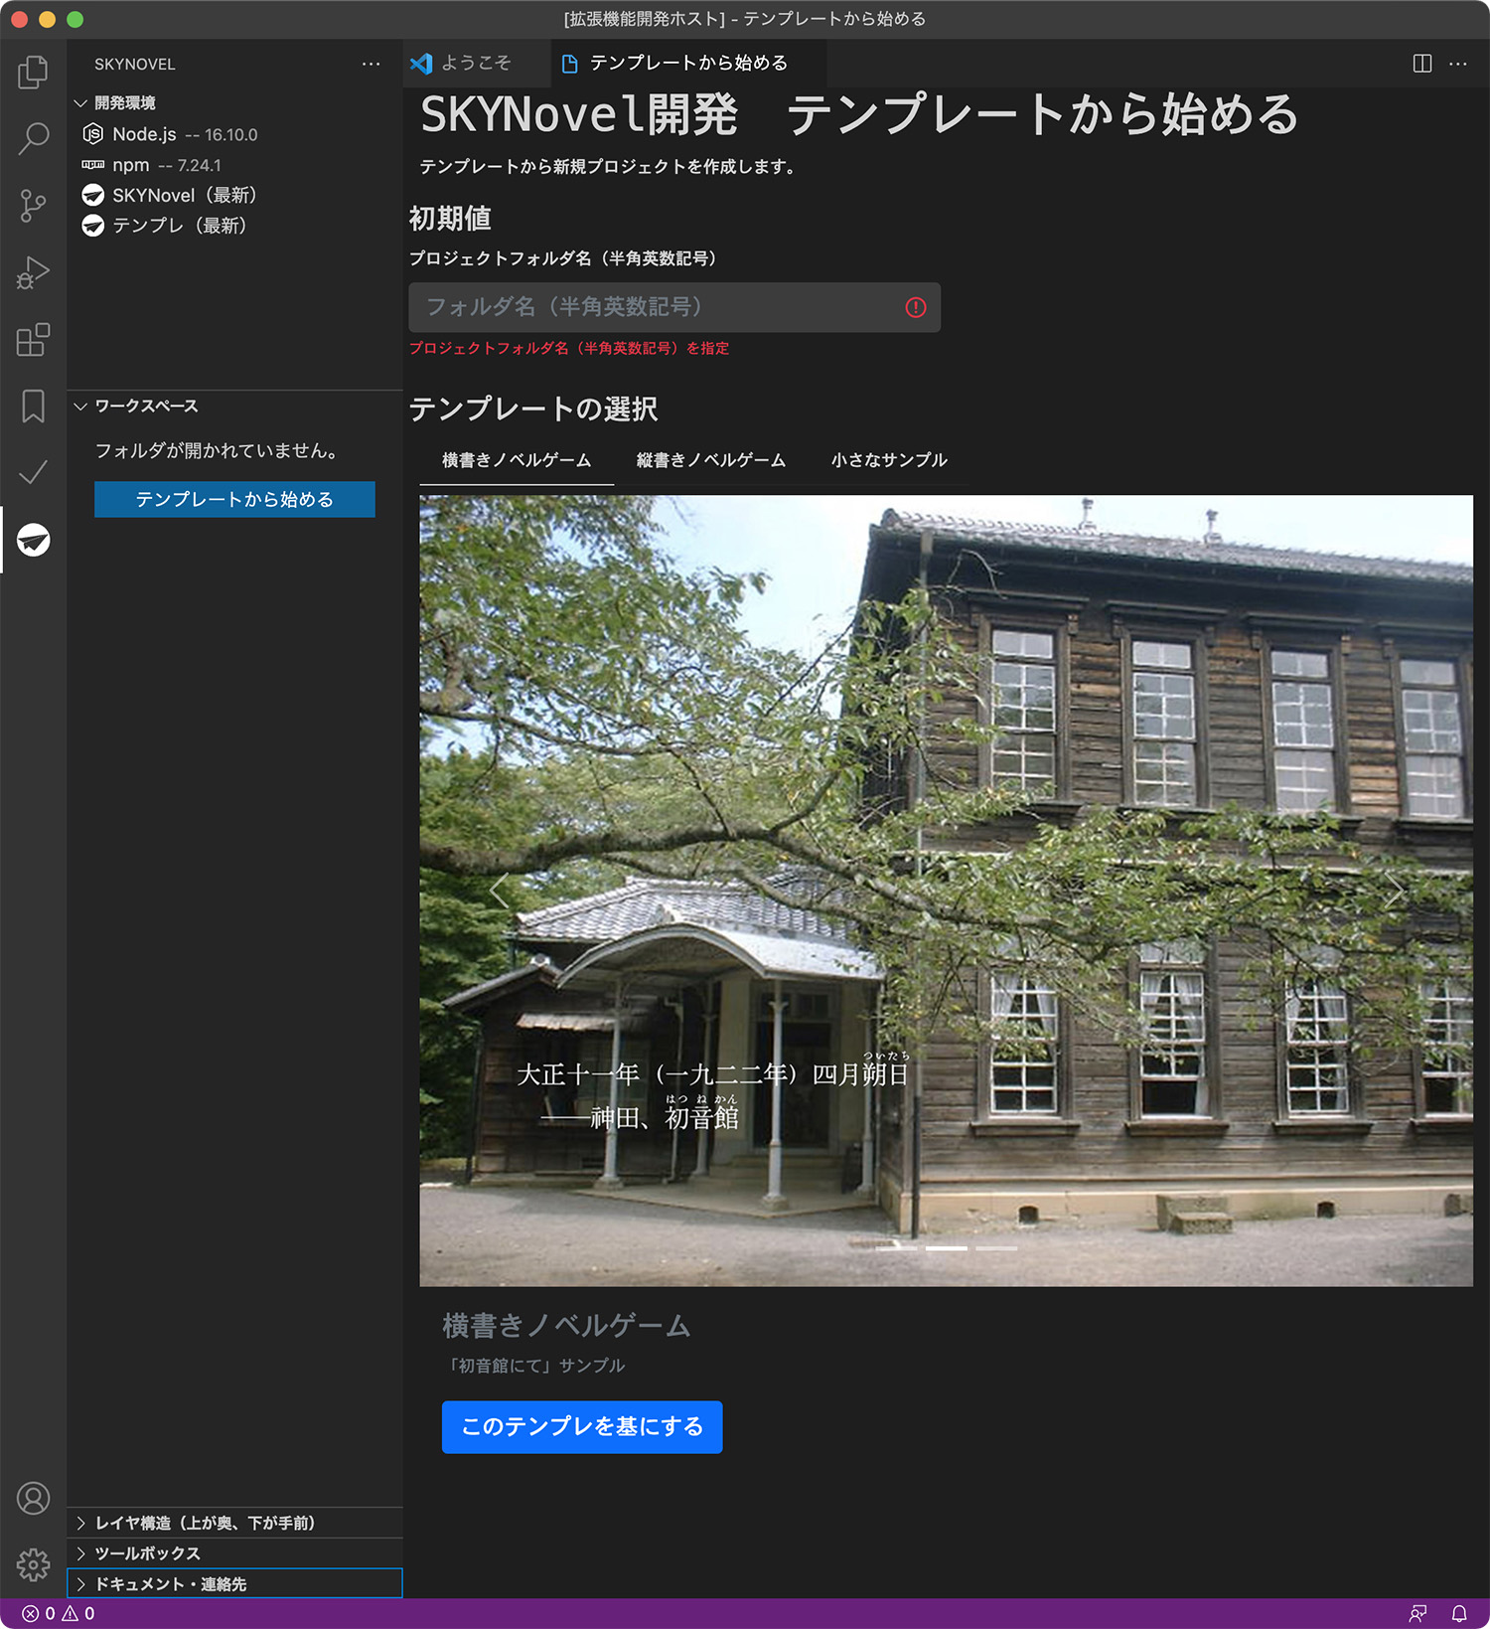Open the Accounts icon
The width and height of the screenshot is (1490, 1629).
click(33, 1498)
